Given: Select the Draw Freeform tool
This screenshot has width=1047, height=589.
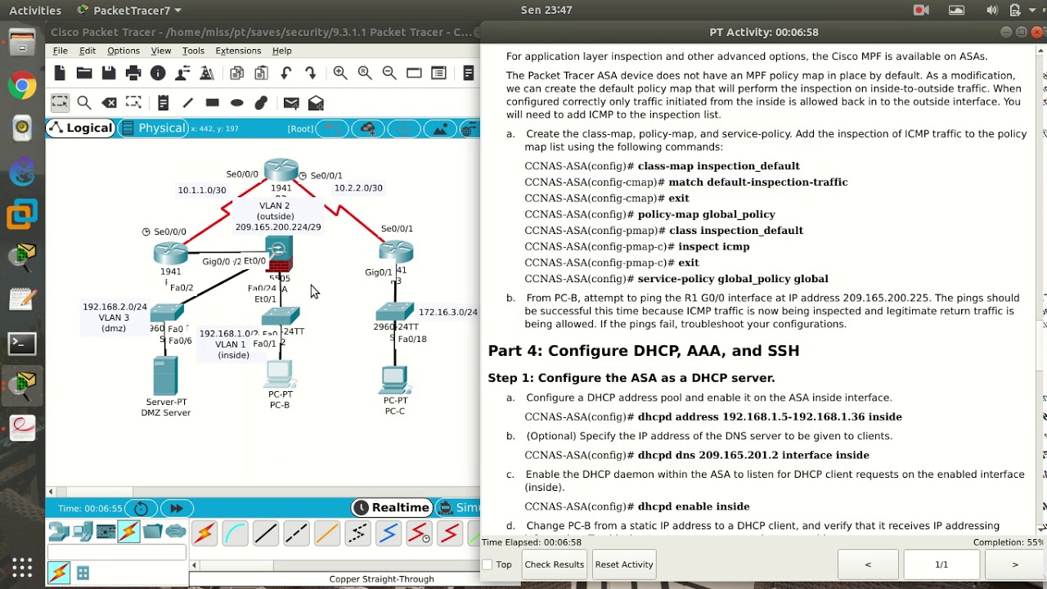Looking at the screenshot, I should coord(261,103).
